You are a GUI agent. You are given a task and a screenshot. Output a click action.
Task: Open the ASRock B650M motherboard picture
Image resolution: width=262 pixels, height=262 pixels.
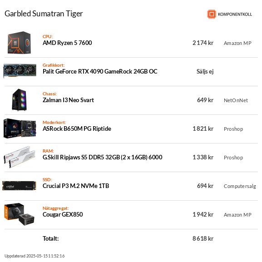(x=20, y=129)
